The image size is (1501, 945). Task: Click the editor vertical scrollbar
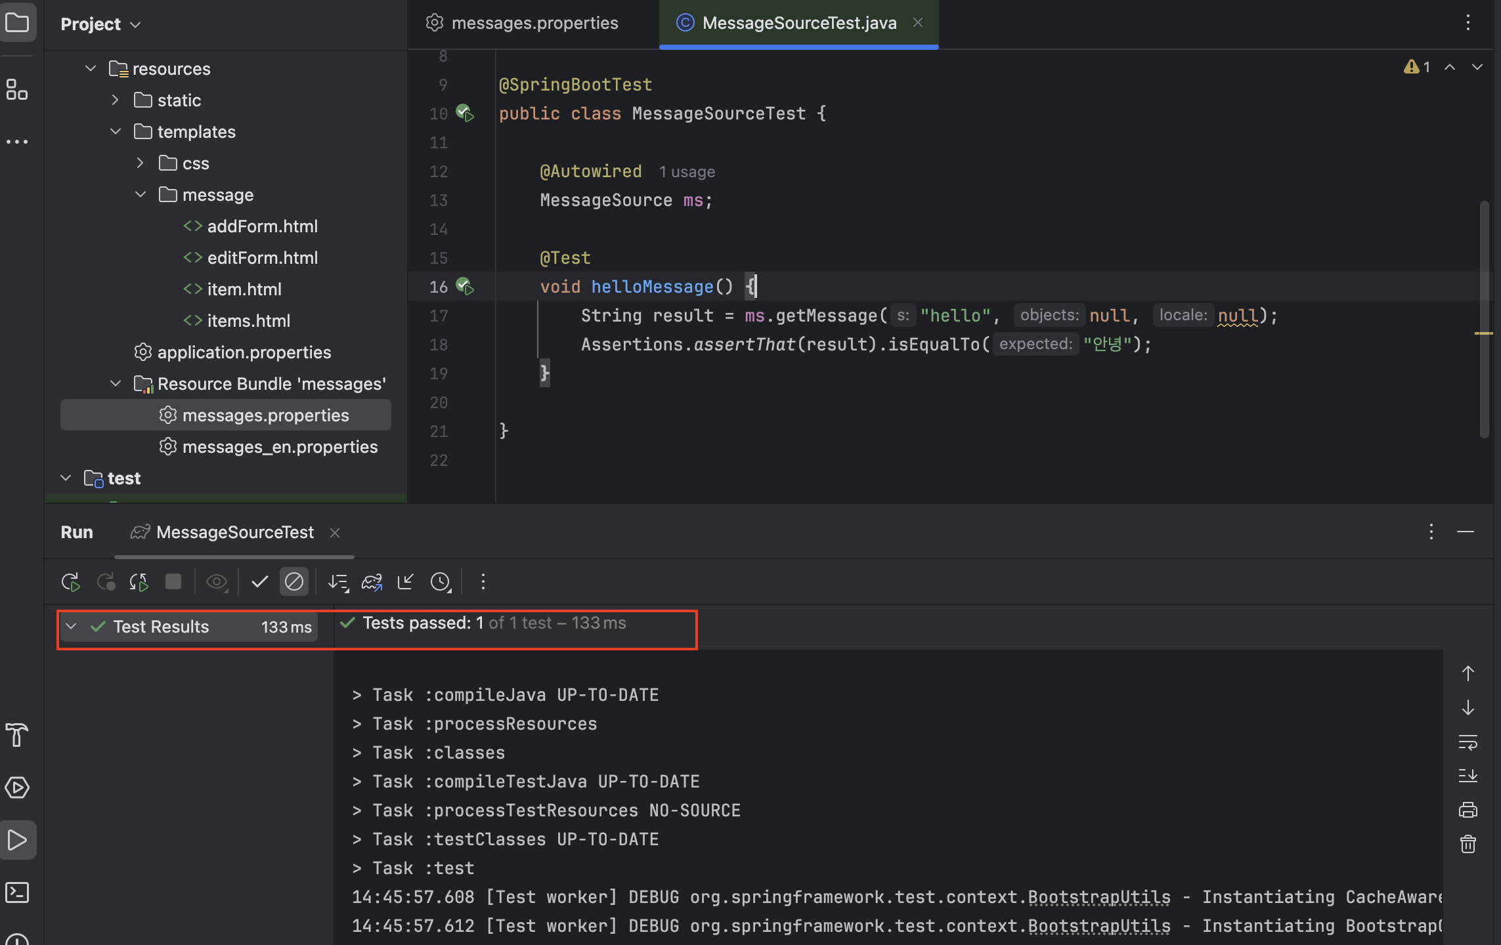pos(1484,319)
